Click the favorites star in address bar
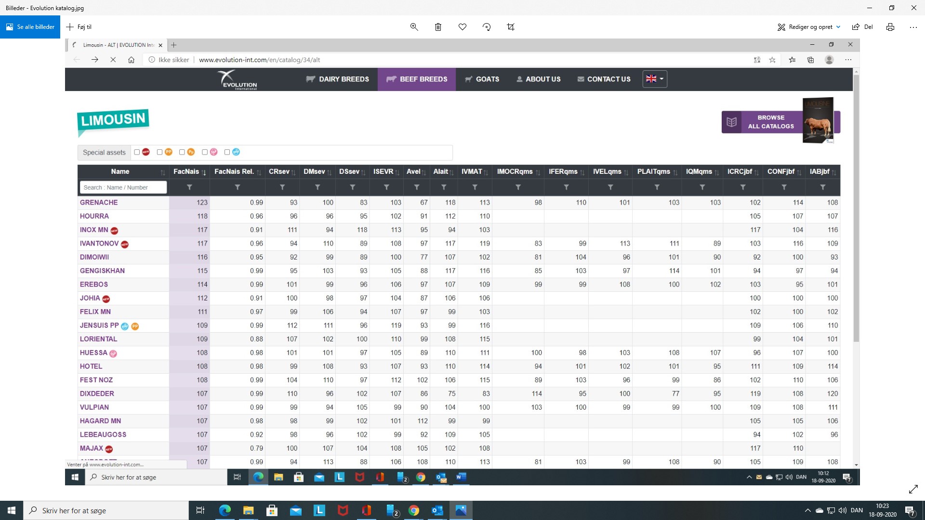Viewport: 925px width, 520px height. 772,60
